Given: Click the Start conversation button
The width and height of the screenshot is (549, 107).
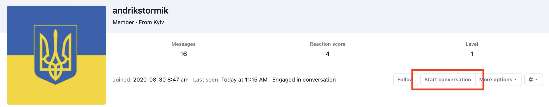Looking at the screenshot, I should pos(448,79).
